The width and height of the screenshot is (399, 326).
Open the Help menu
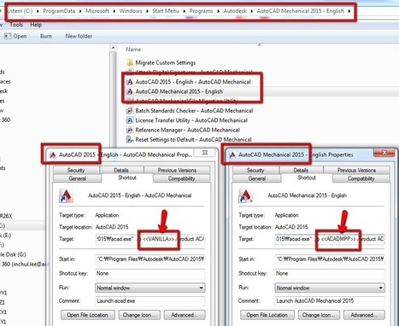point(36,25)
